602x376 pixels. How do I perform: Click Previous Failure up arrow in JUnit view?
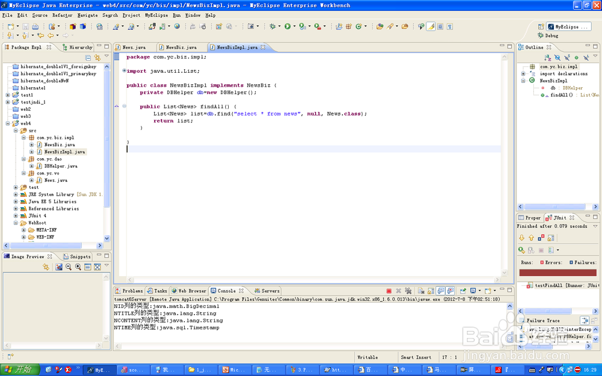[x=532, y=238]
